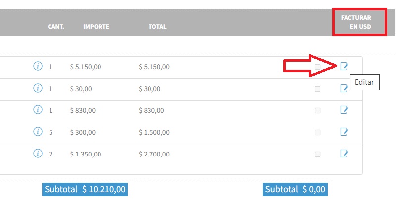398x208 pixels.
Task: Edit the $2.700,00 total item
Action: 344,154
